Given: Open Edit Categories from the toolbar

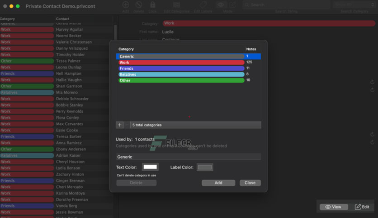Looking at the screenshot, I should (x=176, y=5).
